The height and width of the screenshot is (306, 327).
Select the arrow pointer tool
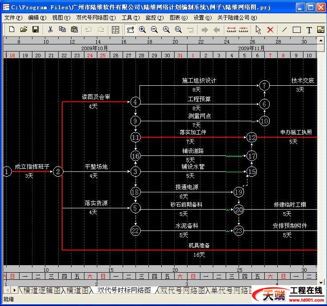(258, 30)
